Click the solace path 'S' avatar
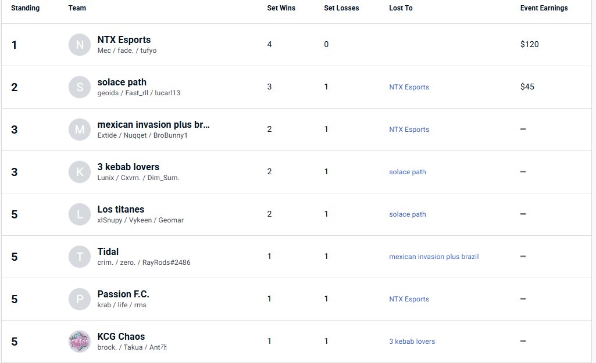This screenshot has height=363, width=596. 80,87
